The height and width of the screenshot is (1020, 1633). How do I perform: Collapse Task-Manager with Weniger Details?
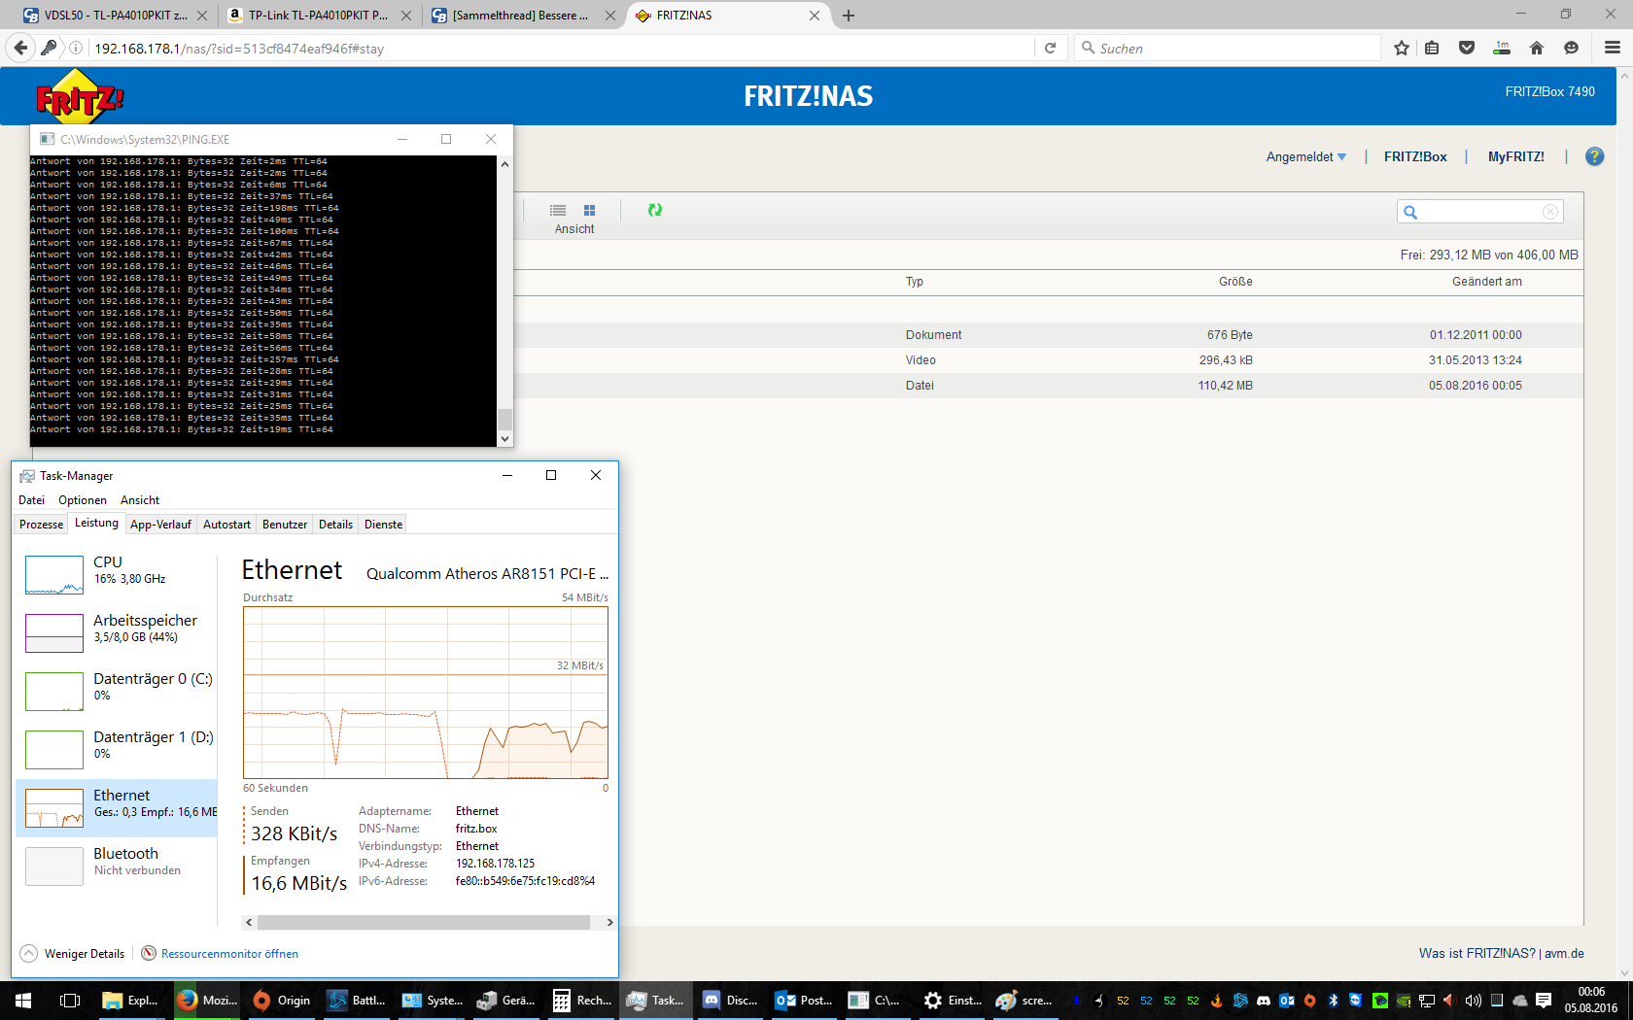click(x=73, y=953)
